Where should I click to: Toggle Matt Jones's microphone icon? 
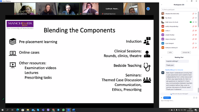[193, 22]
